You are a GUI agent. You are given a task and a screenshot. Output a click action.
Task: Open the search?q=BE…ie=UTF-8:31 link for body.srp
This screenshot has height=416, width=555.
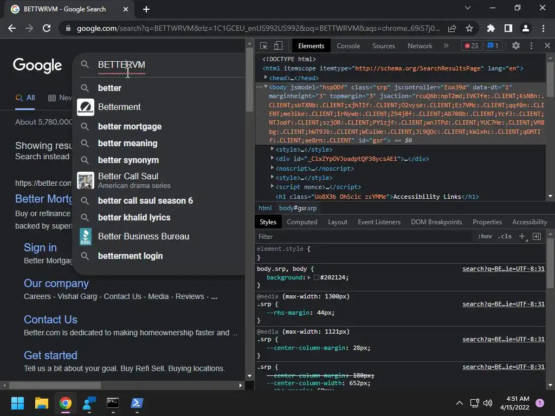tap(504, 269)
